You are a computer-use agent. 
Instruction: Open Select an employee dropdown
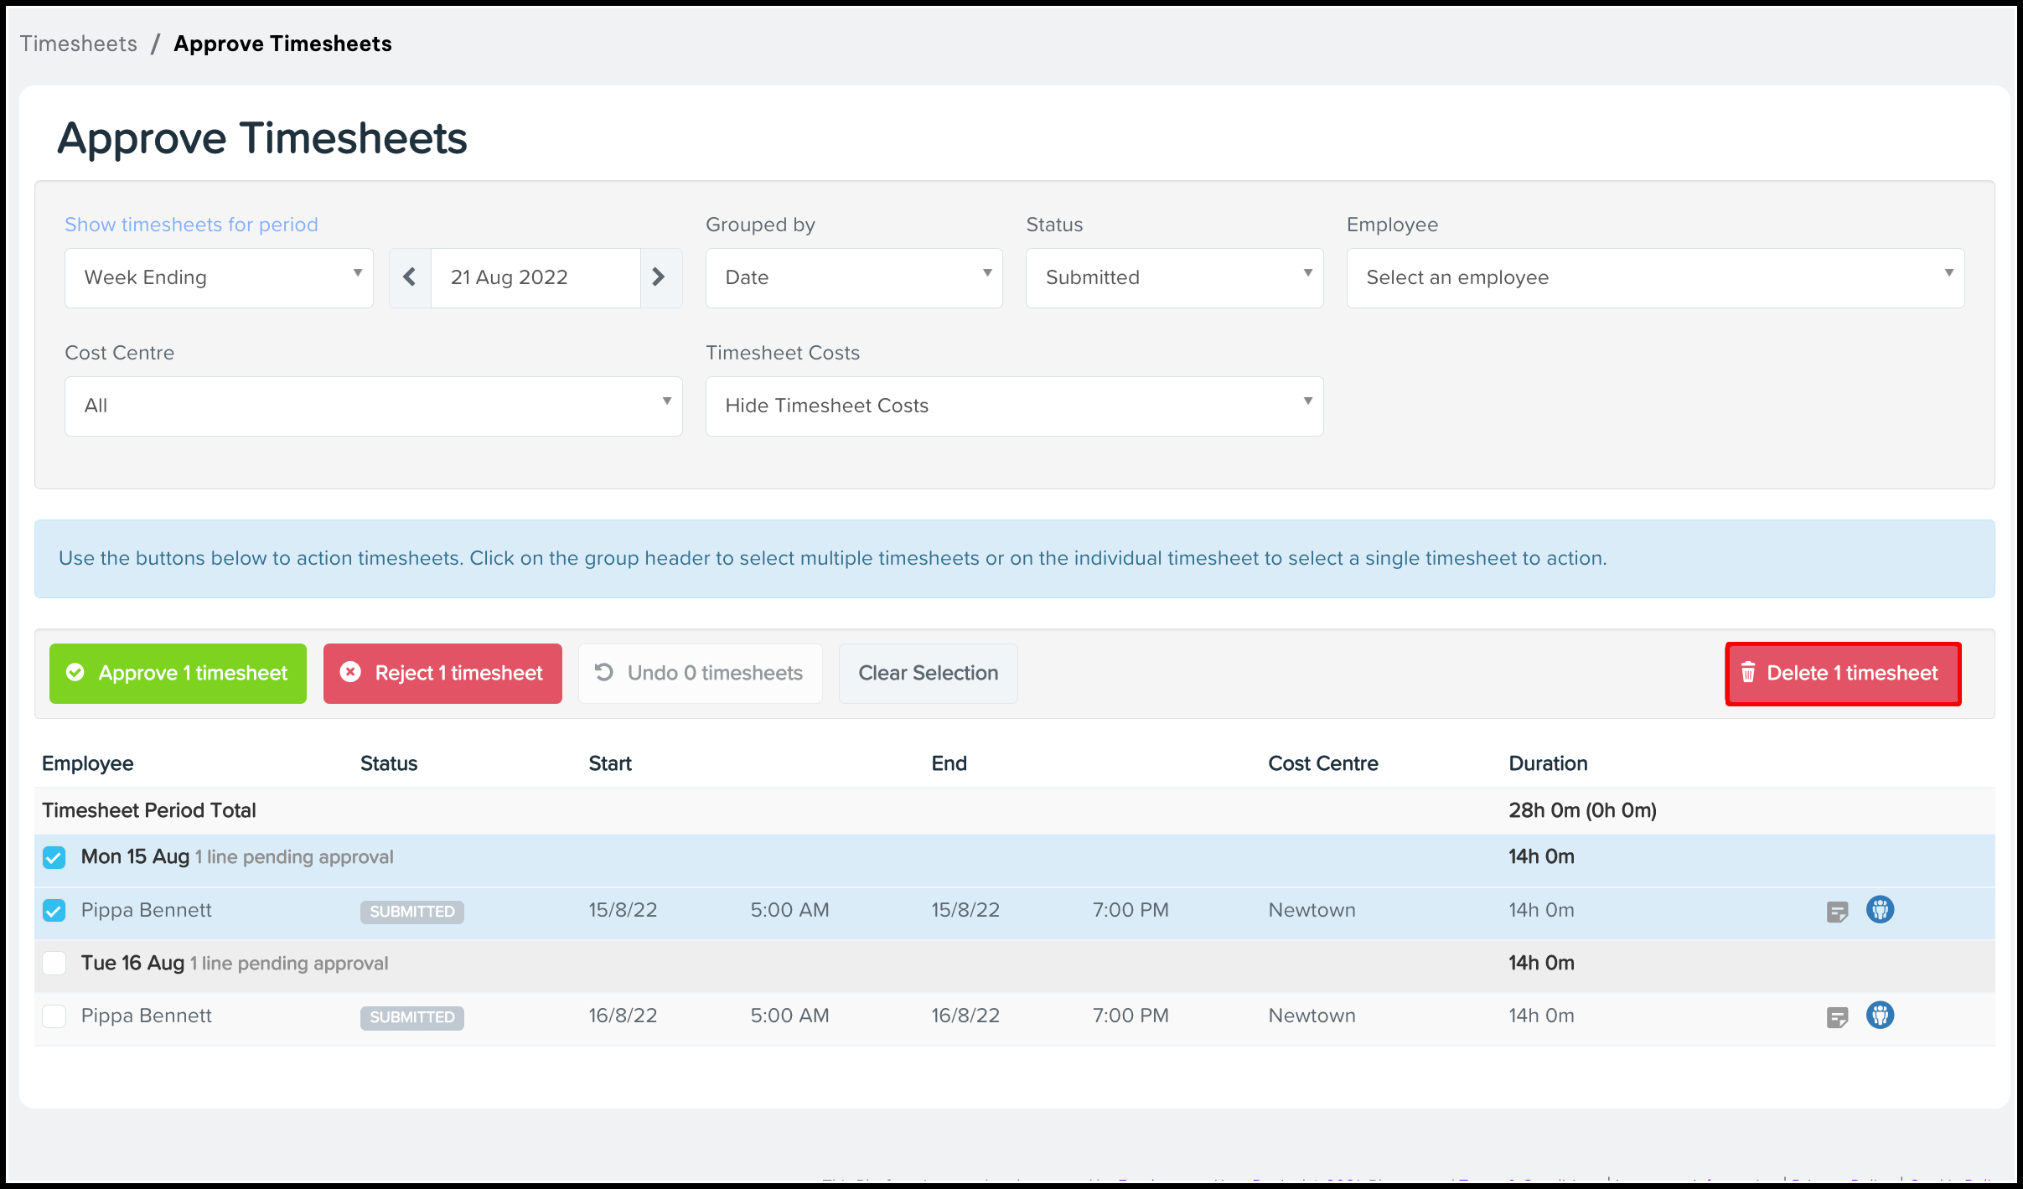(x=1654, y=278)
